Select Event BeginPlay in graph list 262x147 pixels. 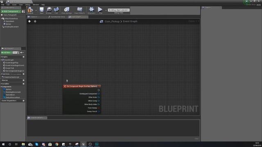(12, 62)
